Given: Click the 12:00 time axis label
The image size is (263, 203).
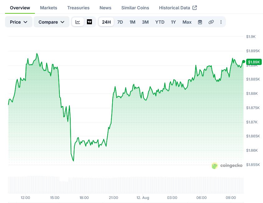Looking at the screenshot, I should click(x=25, y=198).
